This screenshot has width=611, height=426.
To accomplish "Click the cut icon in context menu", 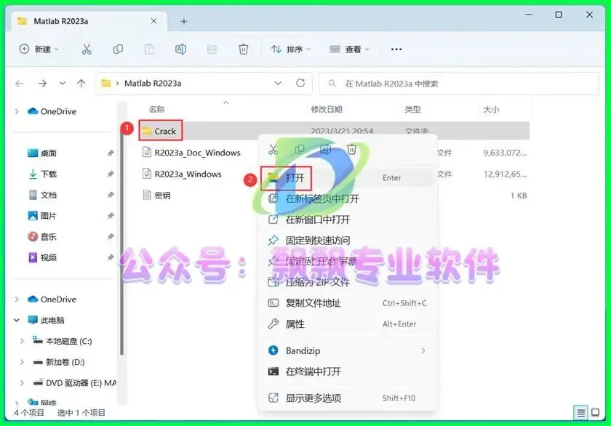I will click(x=273, y=150).
